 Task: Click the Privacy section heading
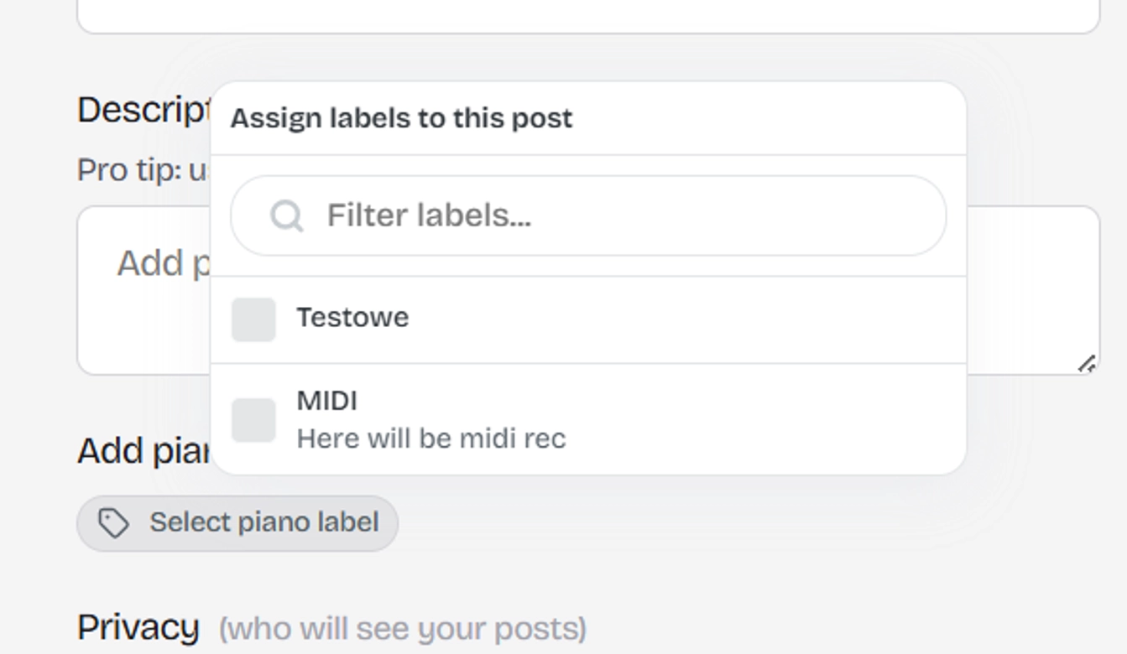[138, 627]
